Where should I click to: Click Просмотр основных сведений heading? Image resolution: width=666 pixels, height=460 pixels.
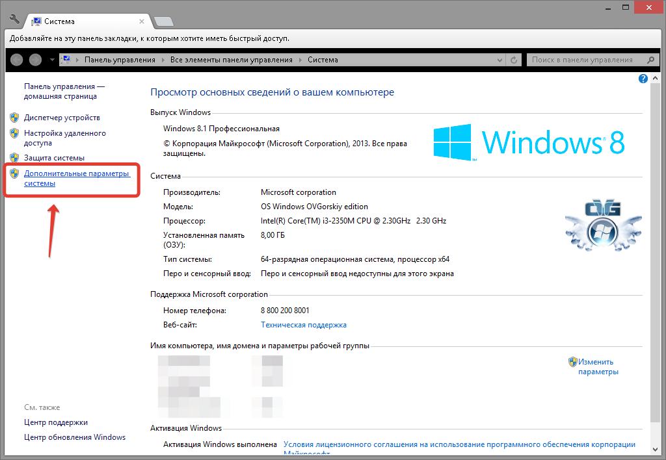click(x=273, y=92)
